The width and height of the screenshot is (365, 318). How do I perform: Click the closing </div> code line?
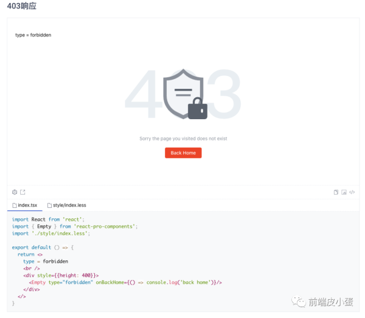tap(32, 289)
